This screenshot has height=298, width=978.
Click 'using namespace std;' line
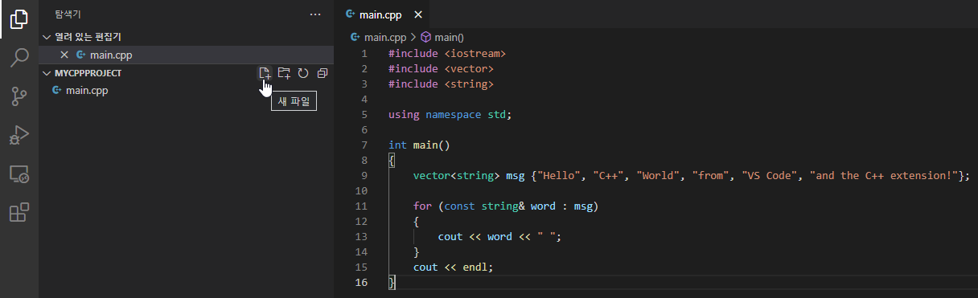point(450,114)
